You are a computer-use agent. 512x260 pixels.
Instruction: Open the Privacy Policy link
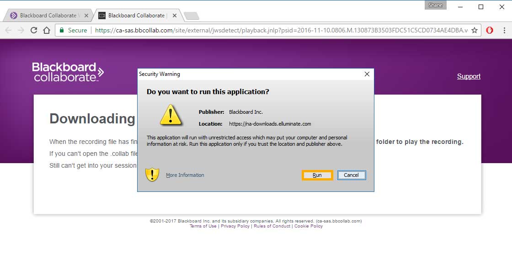(235, 226)
